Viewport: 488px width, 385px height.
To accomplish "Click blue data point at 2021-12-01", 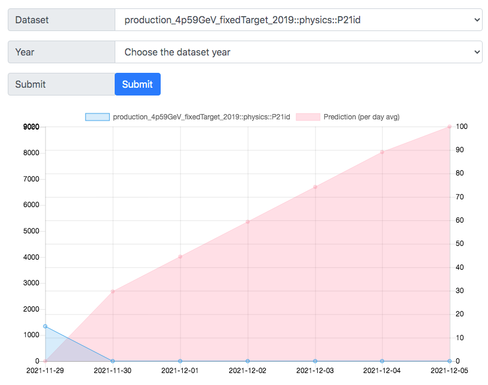I will 180,361.
